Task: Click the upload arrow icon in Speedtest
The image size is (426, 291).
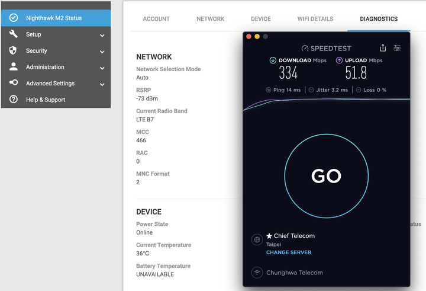Action: [339, 60]
